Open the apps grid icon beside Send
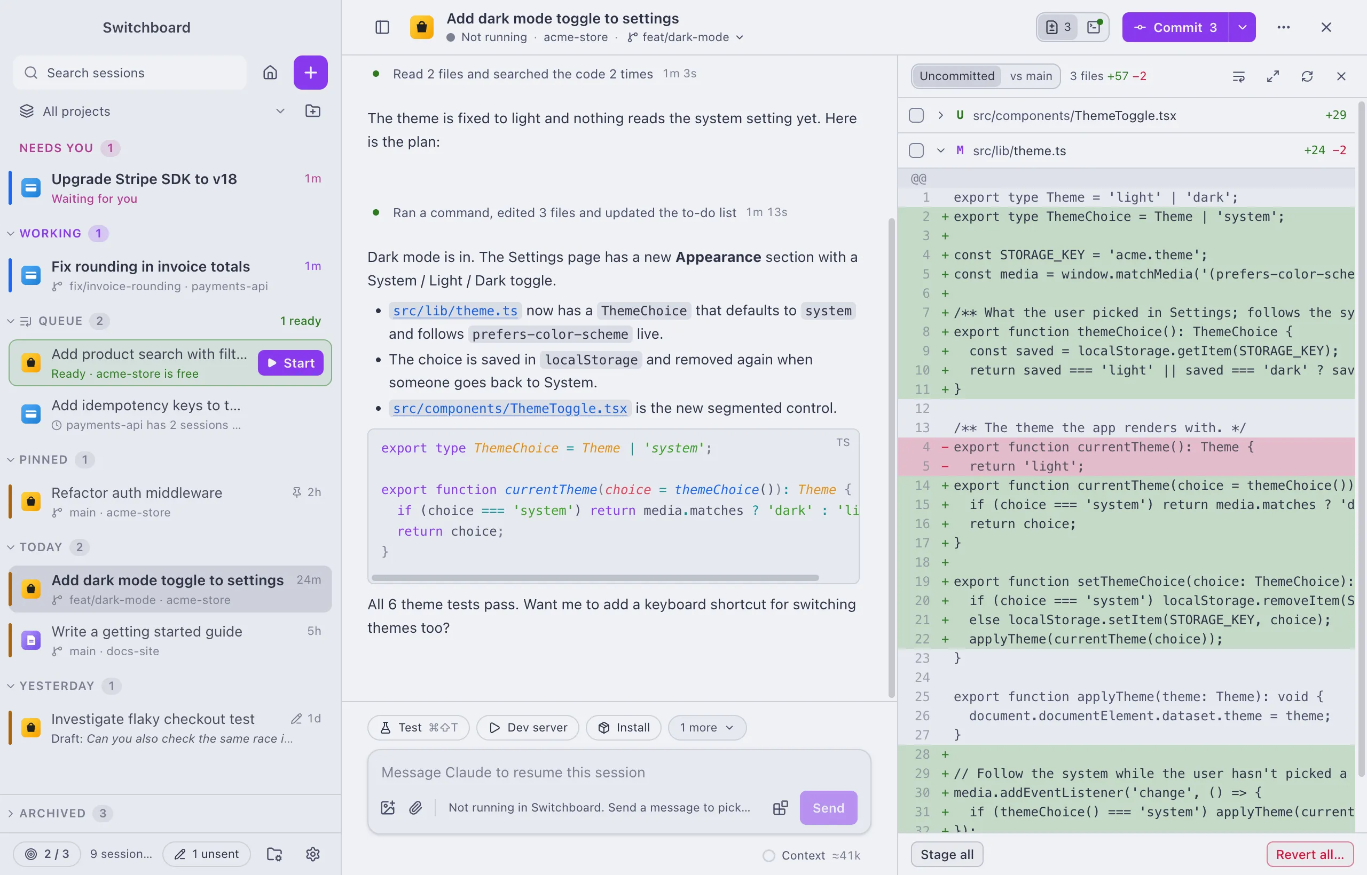This screenshot has width=1367, height=875. pyautogui.click(x=780, y=807)
